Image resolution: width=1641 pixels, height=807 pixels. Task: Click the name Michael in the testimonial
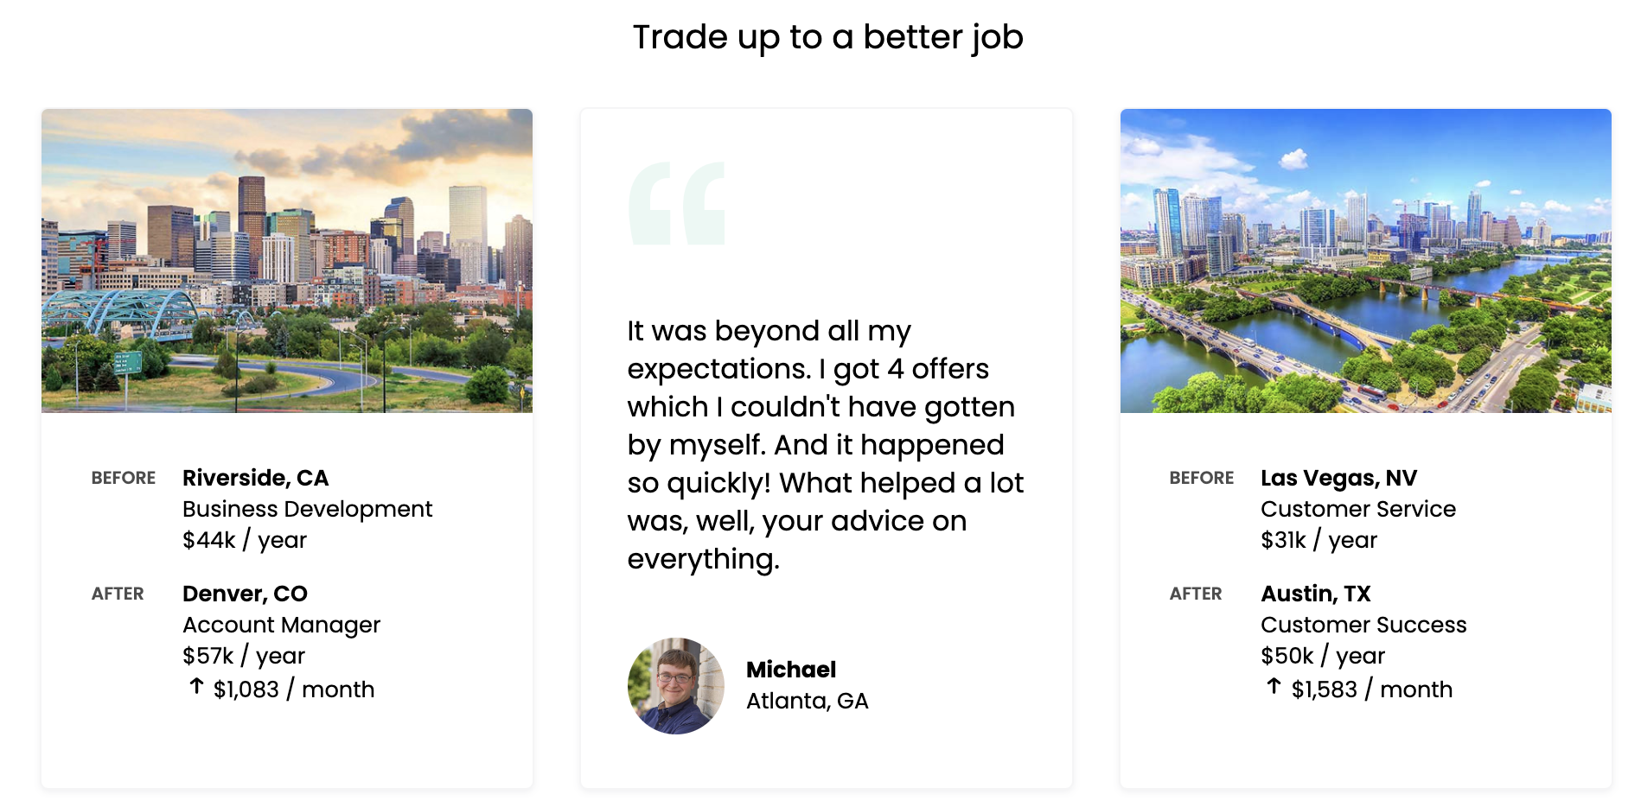coord(790,670)
